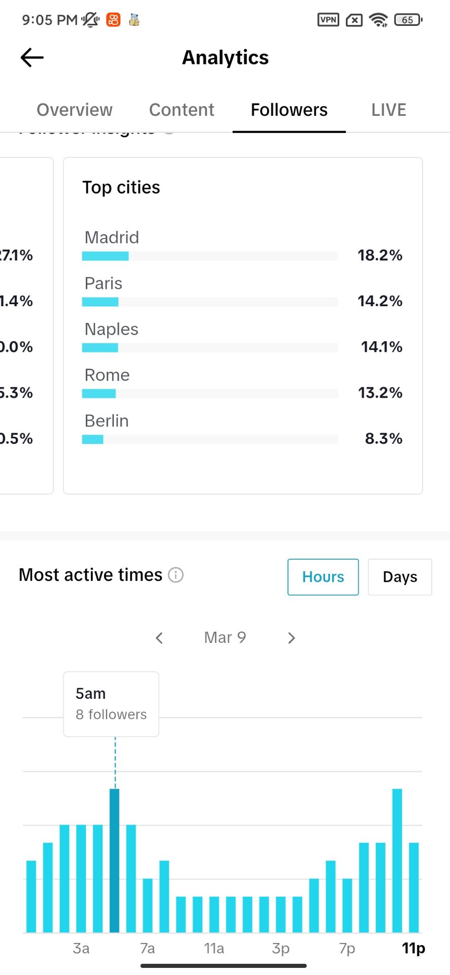Tap the muted notifications bell icon
Image resolution: width=450 pixels, height=975 pixels.
[x=90, y=20]
